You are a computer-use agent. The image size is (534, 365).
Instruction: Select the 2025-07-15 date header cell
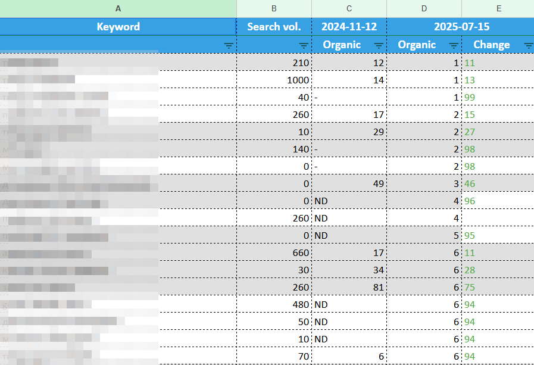461,27
